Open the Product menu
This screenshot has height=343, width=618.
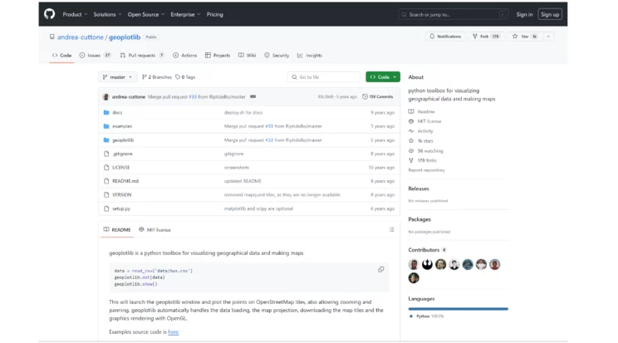tap(75, 14)
